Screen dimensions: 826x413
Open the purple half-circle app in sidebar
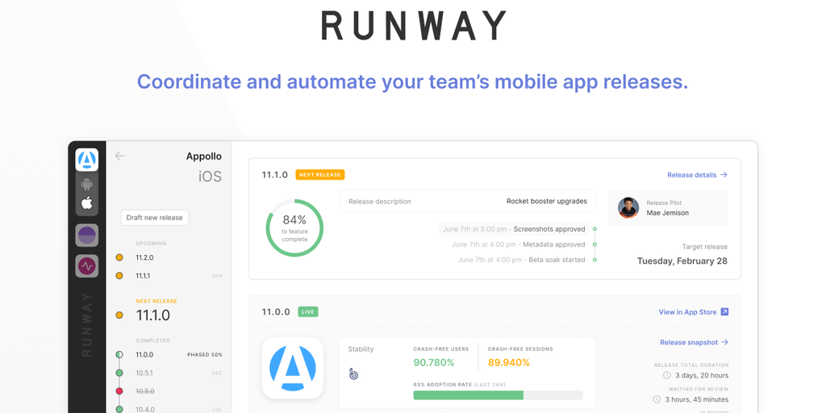[87, 235]
